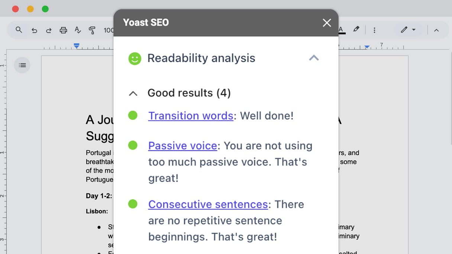Screen dimensions: 452x254
Task: Close the Yoast SEO panel
Action: click(x=327, y=23)
